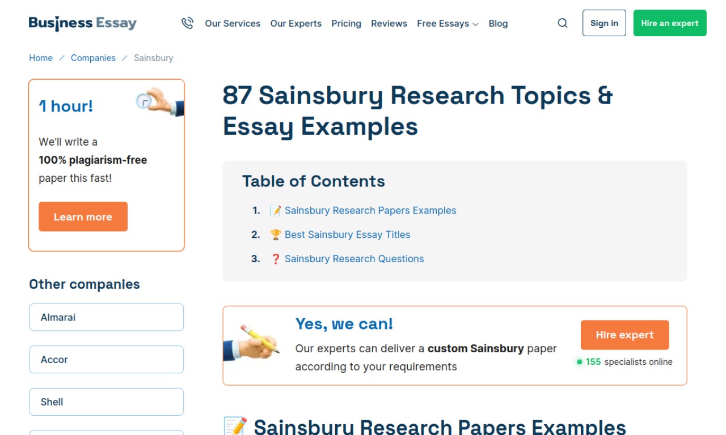Go to Home breadcrumb
Screen dimensions: 726x435
coord(41,58)
